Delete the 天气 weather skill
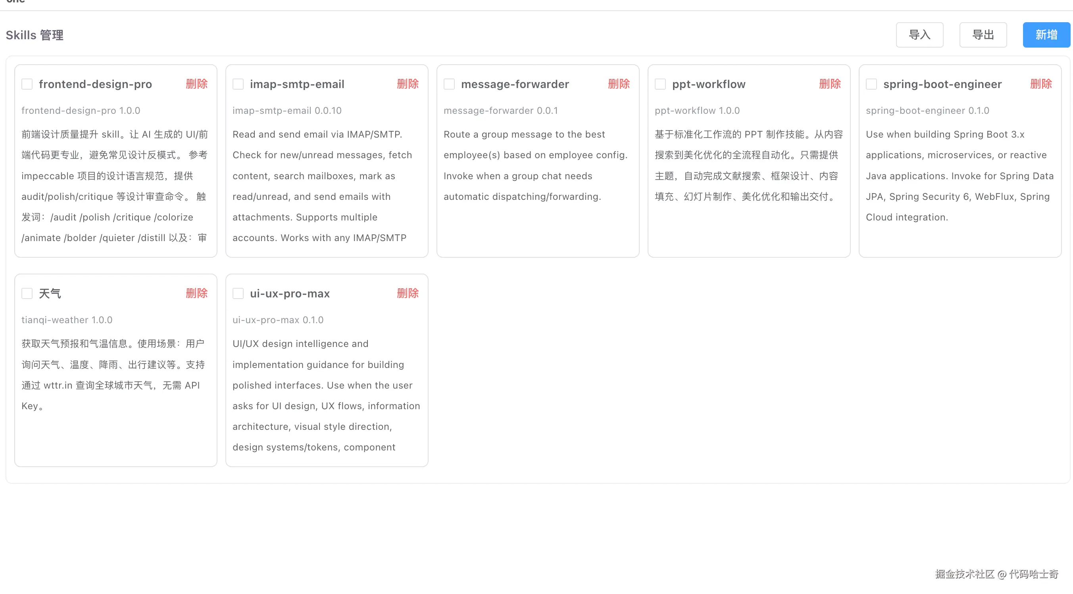Image resolution: width=1073 pixels, height=594 pixels. pyautogui.click(x=196, y=293)
